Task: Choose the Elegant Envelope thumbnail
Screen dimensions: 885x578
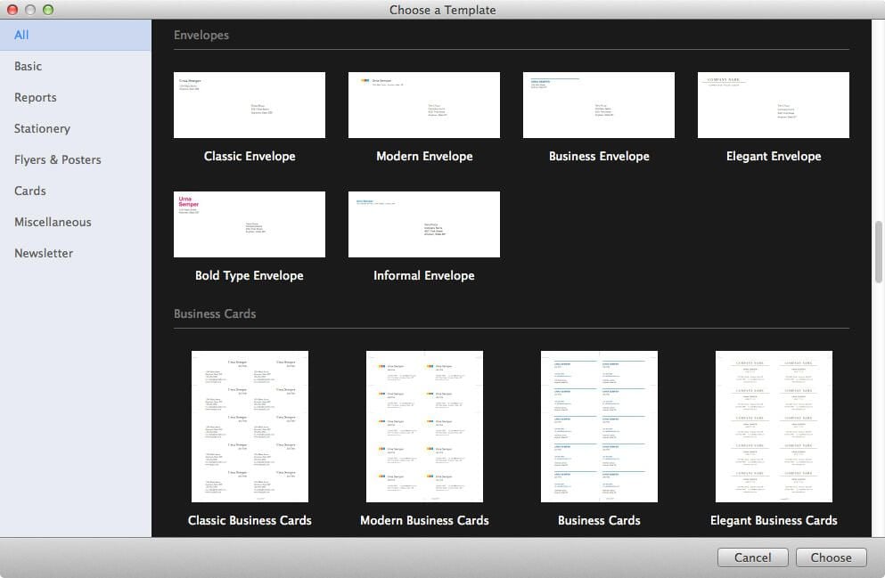Action: tap(774, 105)
